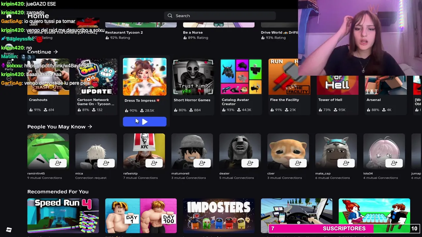
Task: Open Drive World game title
Action: click(279, 33)
